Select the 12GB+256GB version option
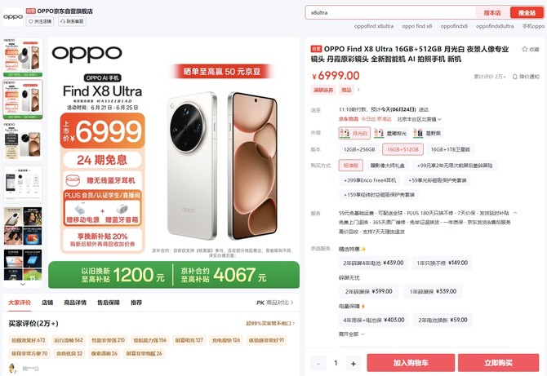This screenshot has width=547, height=376. coord(359,149)
